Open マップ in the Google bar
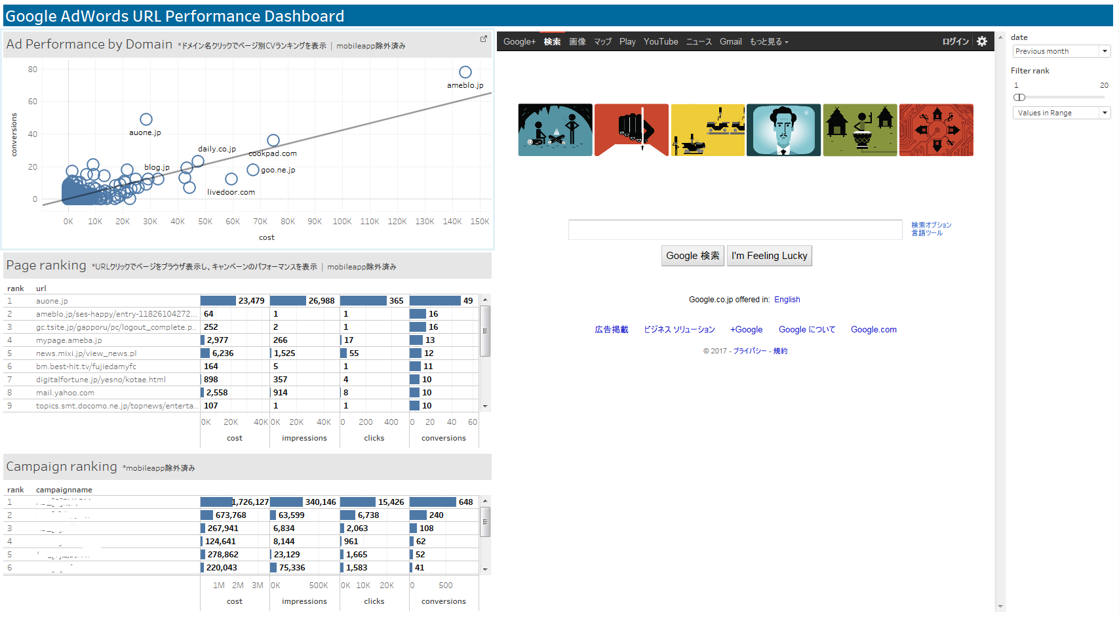 pyautogui.click(x=603, y=41)
